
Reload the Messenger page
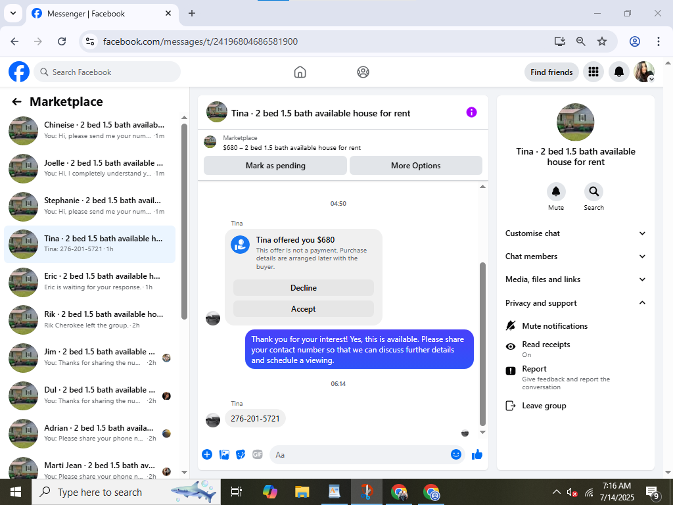click(62, 41)
